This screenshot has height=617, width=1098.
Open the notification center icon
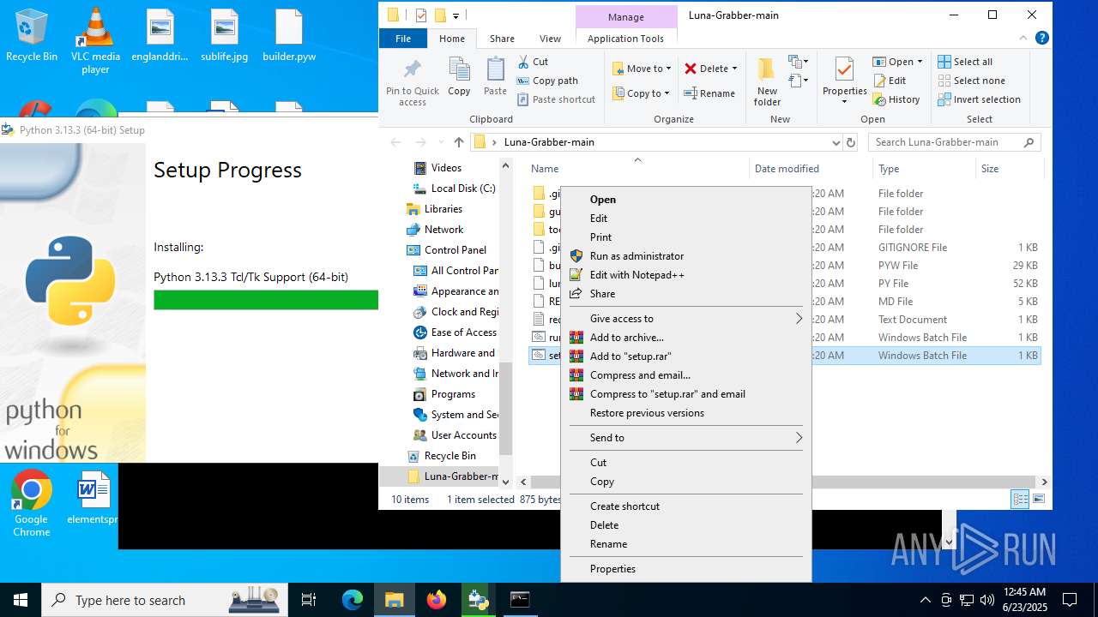pyautogui.click(x=1070, y=600)
